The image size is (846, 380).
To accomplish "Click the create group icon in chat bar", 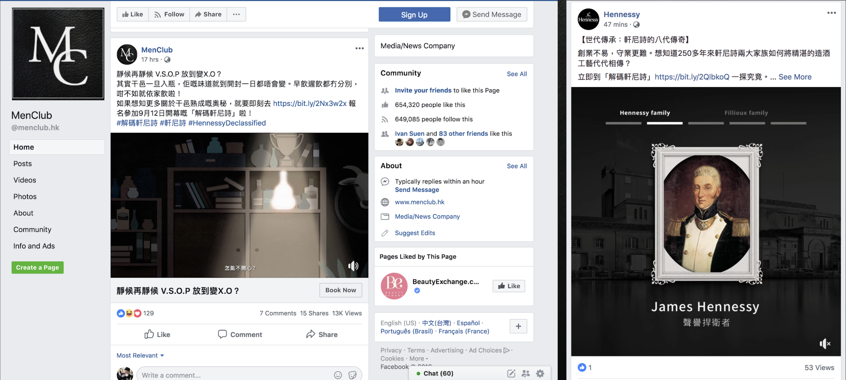I will (x=525, y=374).
